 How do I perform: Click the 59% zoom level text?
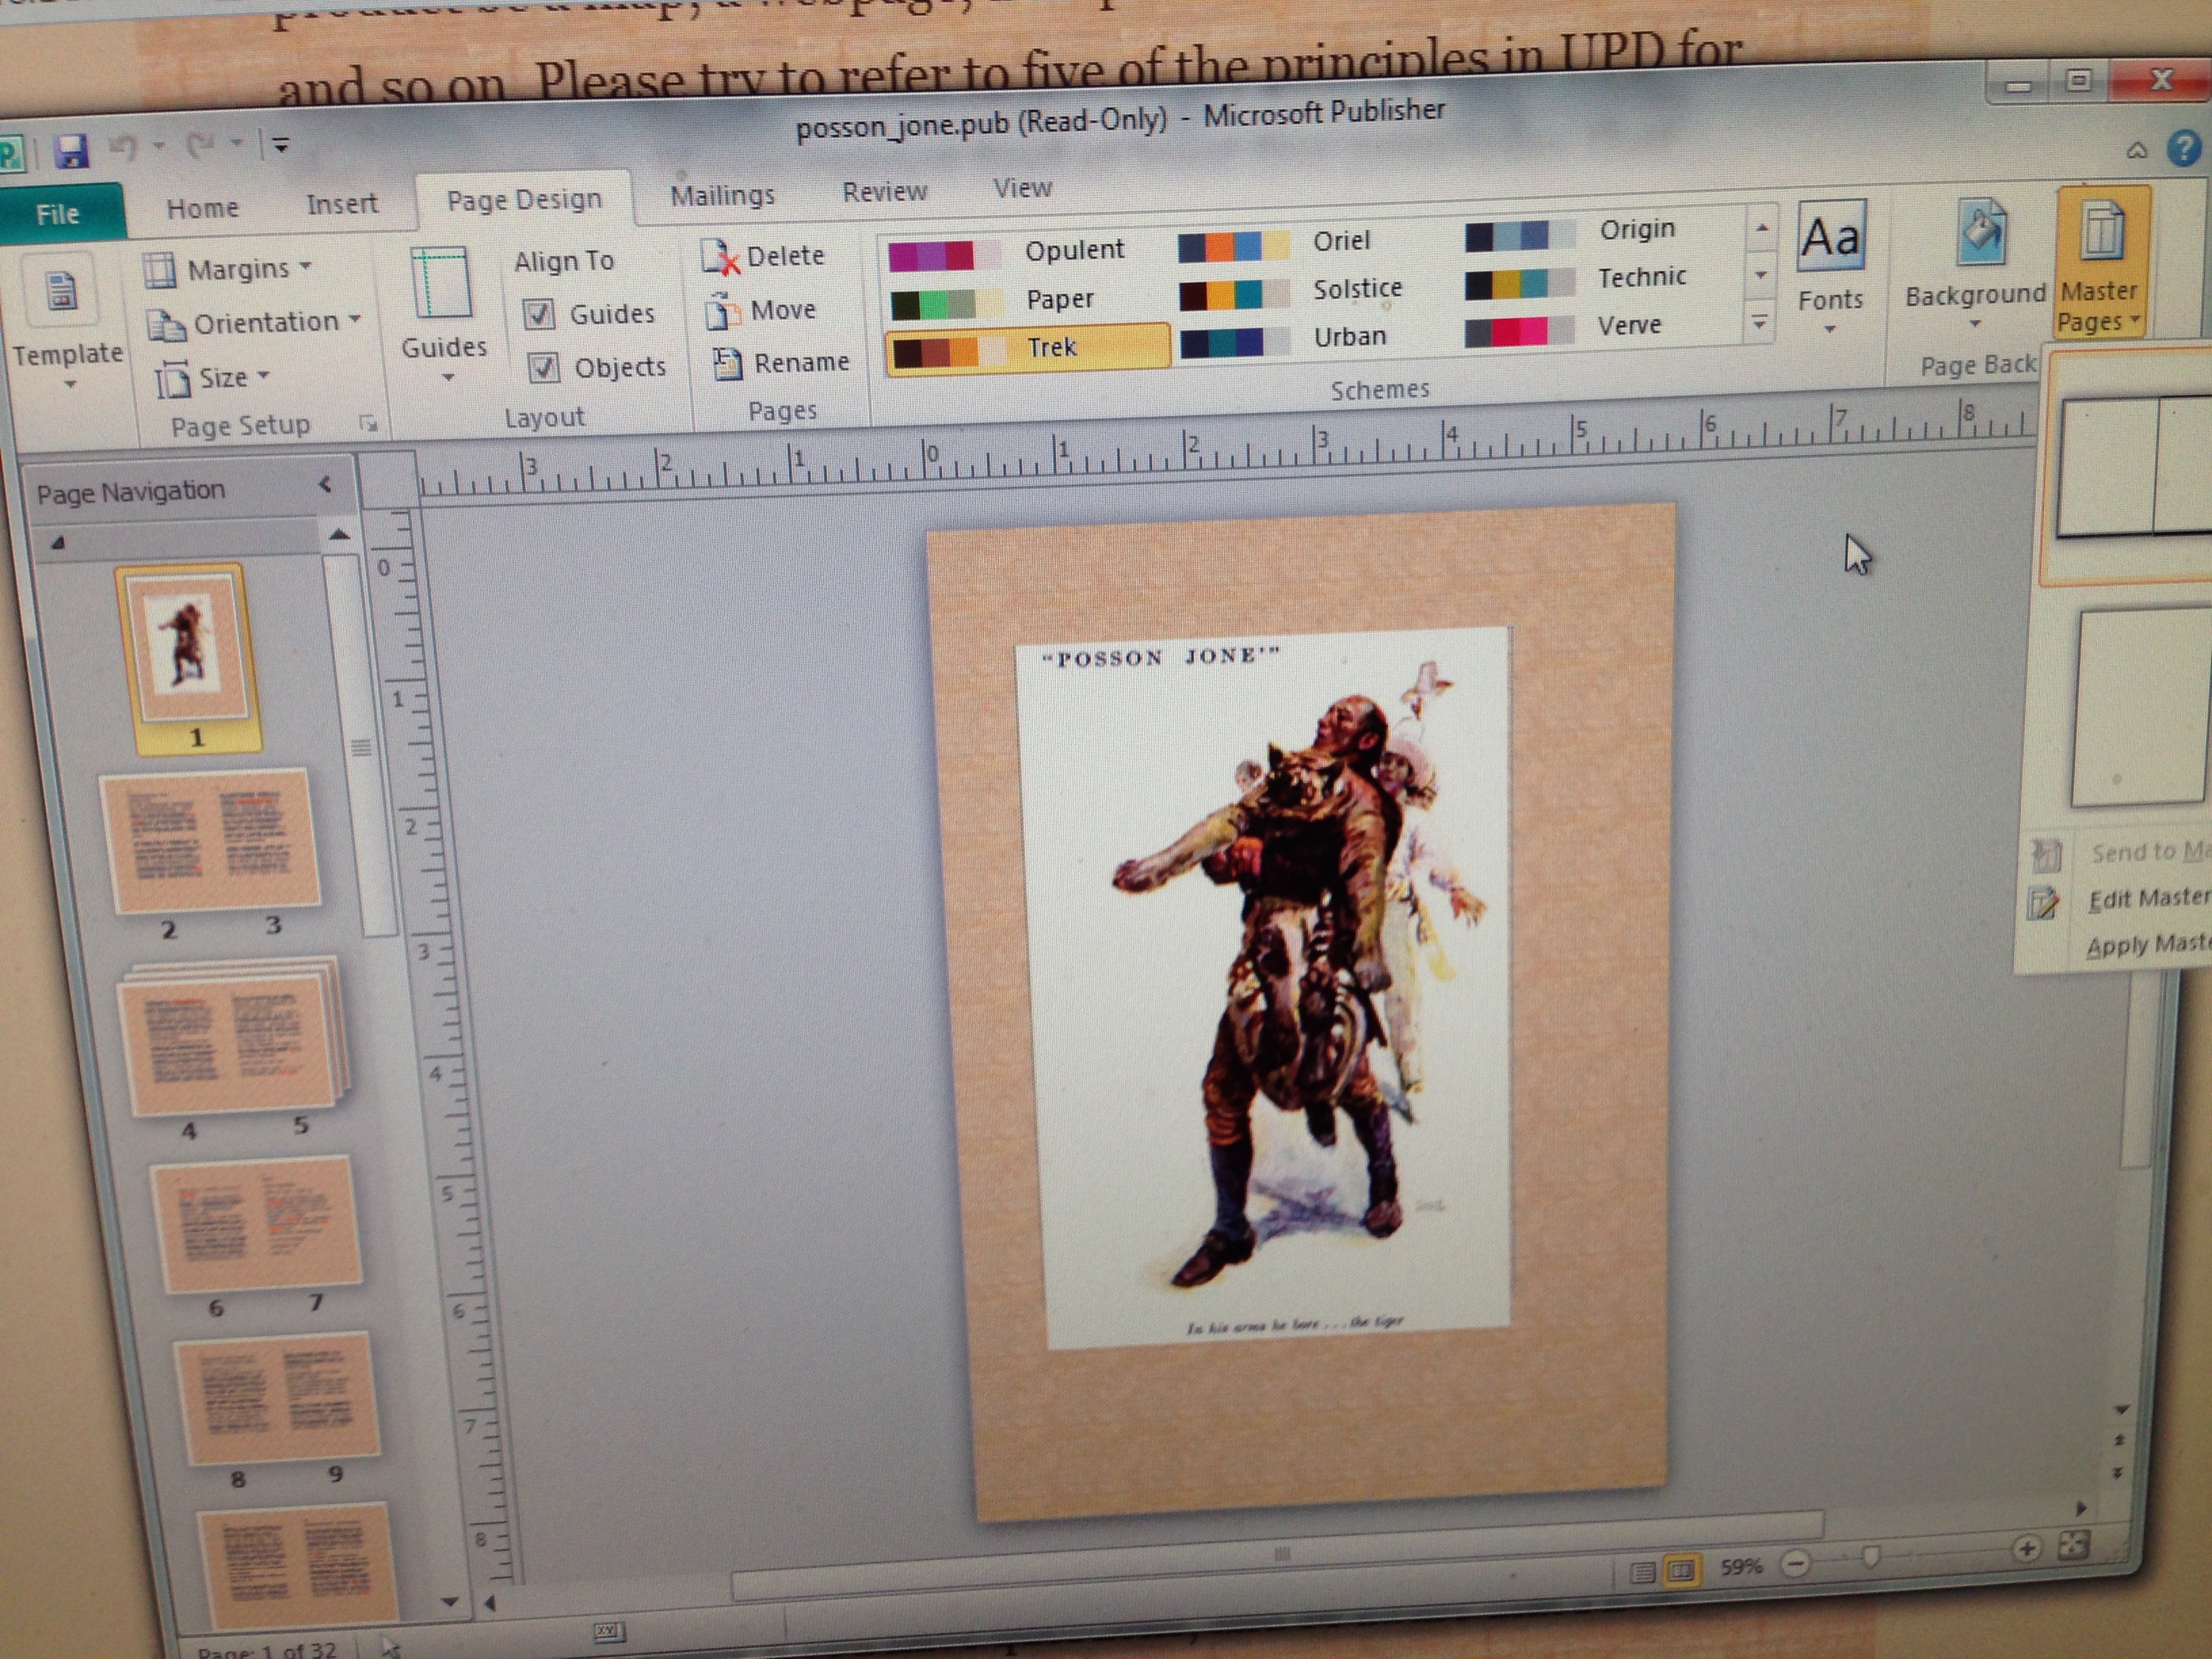click(1742, 1566)
